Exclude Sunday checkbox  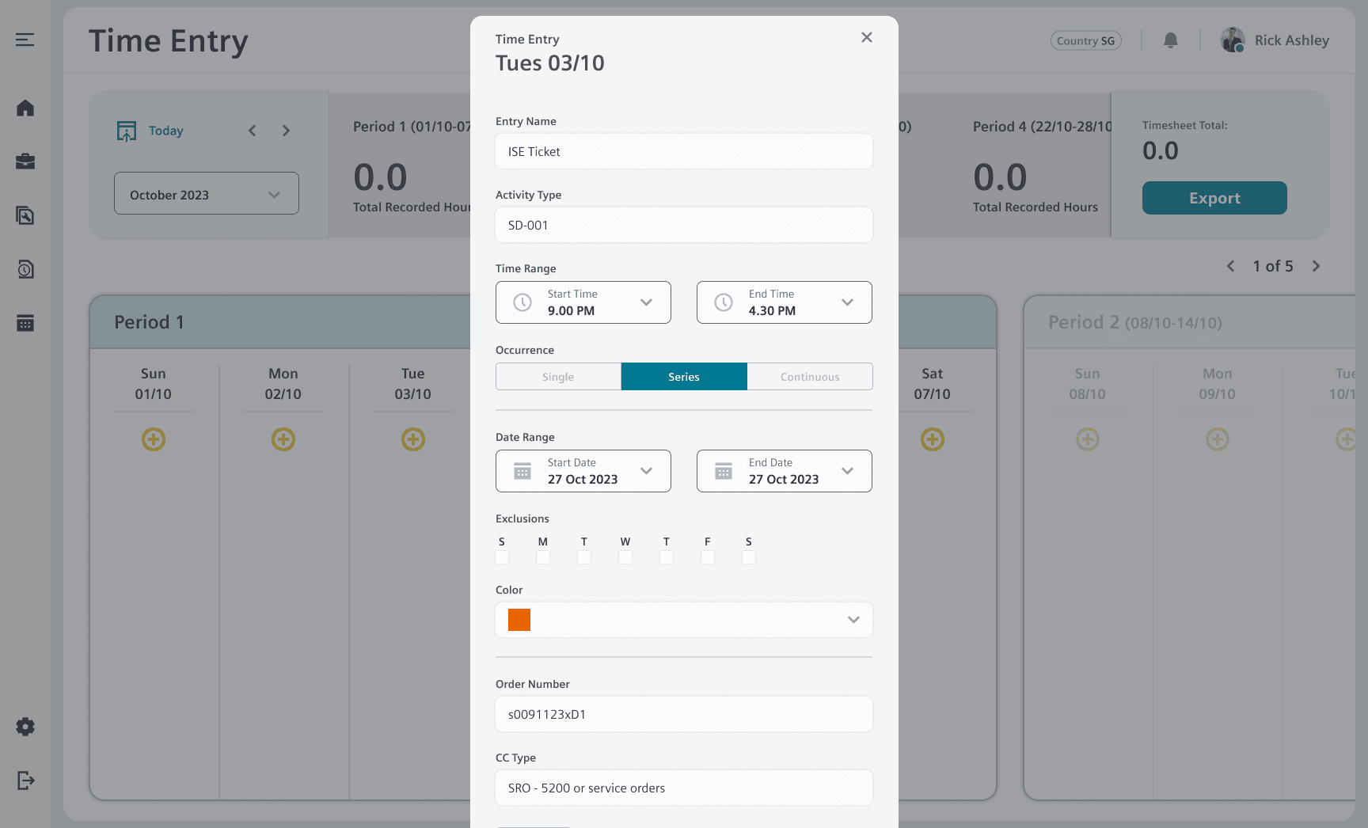click(502, 557)
